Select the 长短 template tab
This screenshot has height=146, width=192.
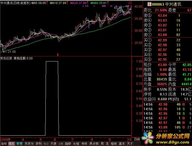(76, 143)
